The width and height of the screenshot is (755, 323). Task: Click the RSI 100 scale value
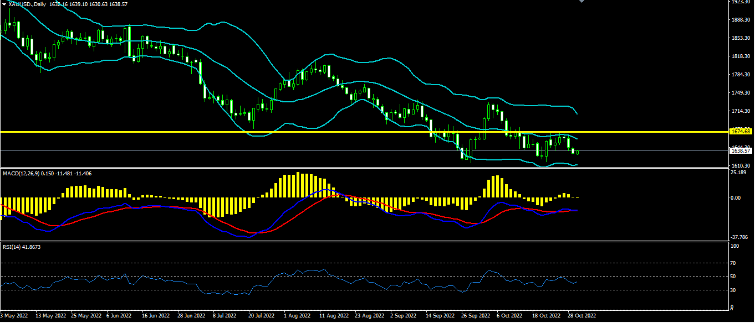[735, 246]
